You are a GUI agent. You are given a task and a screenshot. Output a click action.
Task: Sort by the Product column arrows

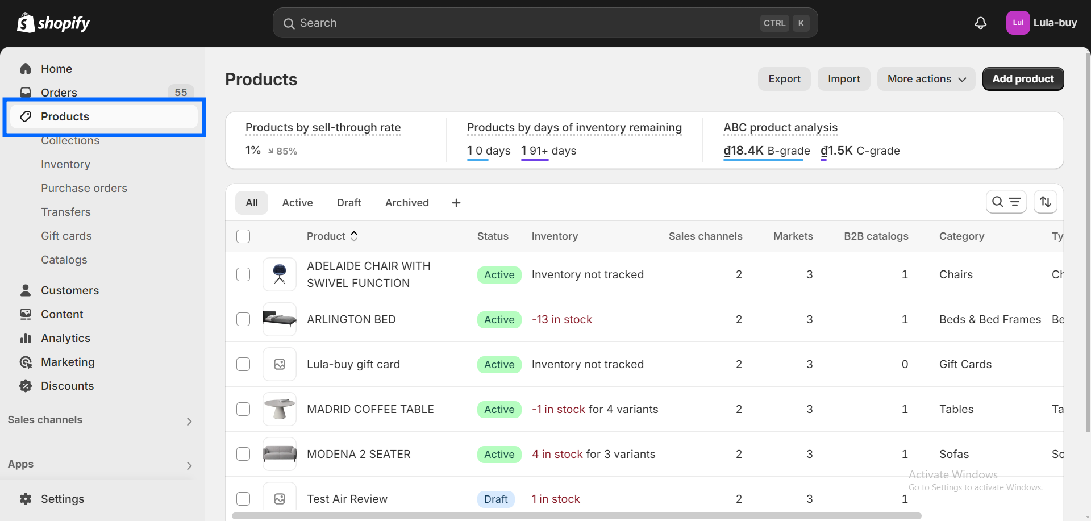click(354, 236)
